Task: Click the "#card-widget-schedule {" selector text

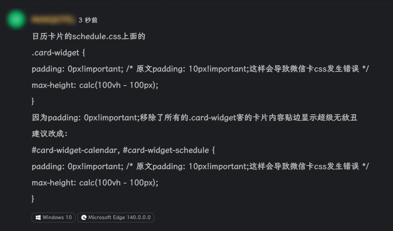Action: coord(169,150)
